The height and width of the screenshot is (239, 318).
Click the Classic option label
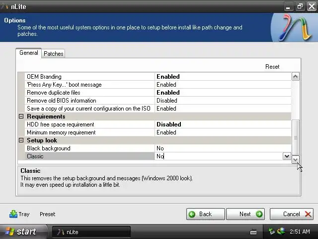[x=35, y=156]
